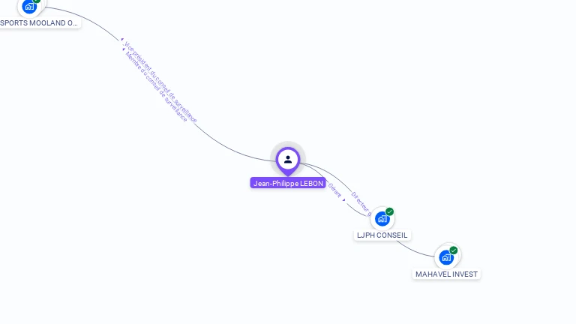
Task: Click the Vice-président du conseil de surveillance label
Action: point(161,82)
